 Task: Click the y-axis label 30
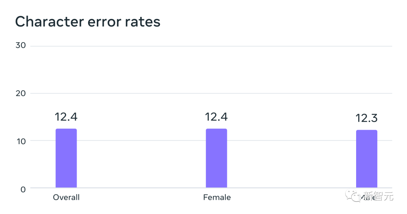(21, 45)
